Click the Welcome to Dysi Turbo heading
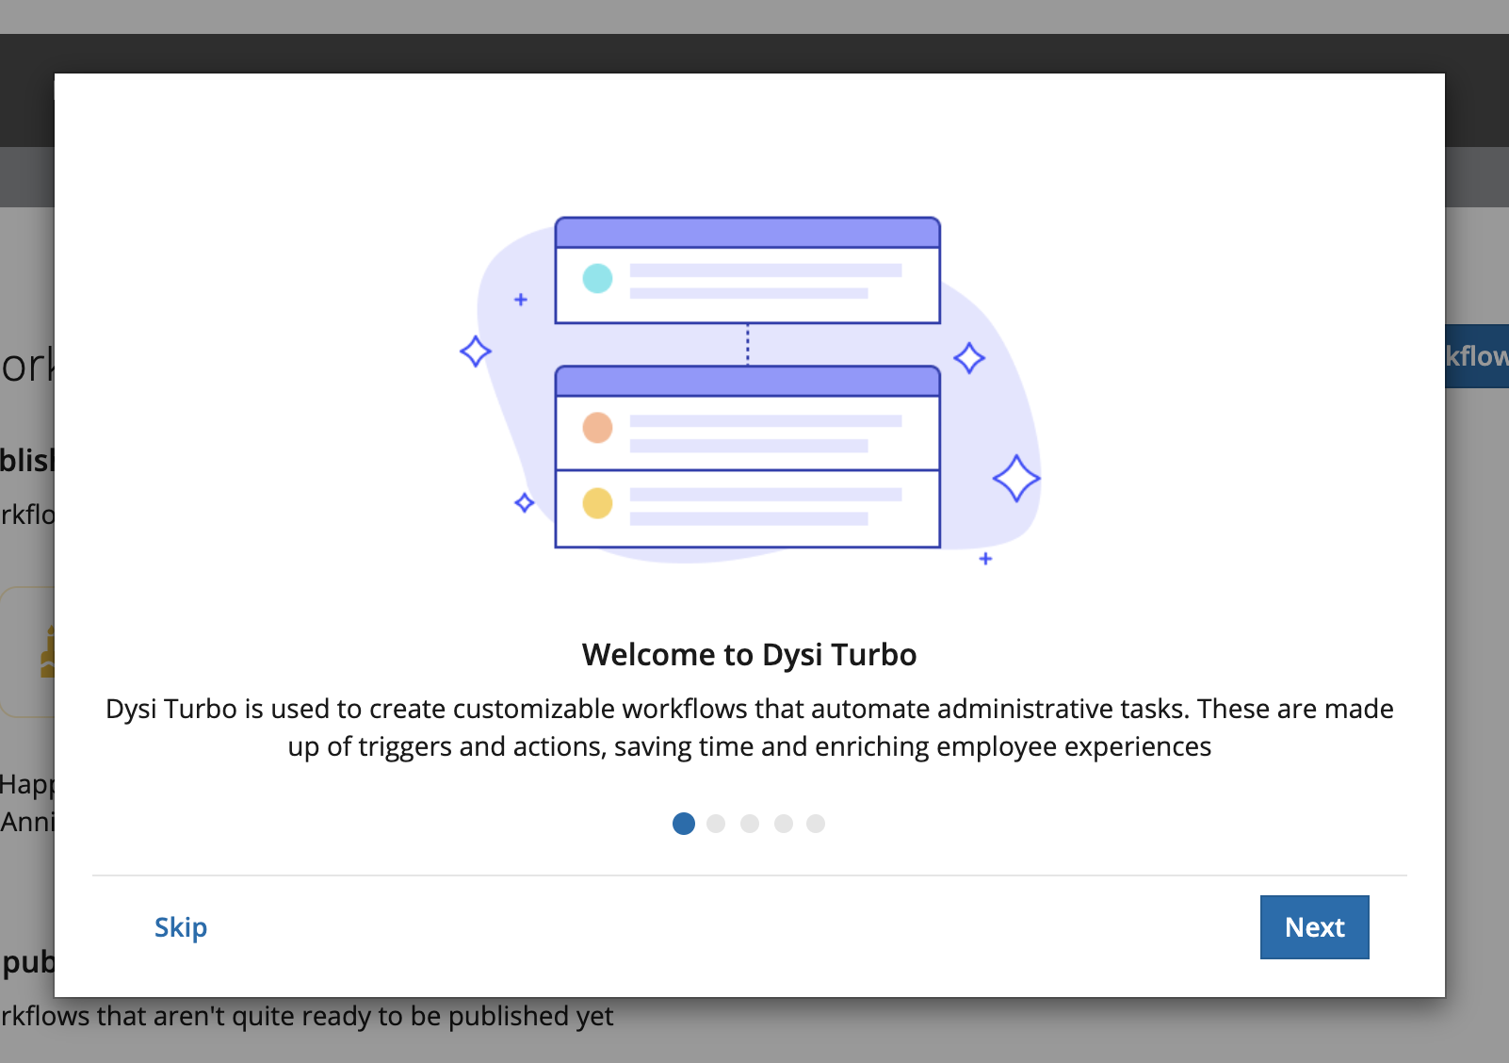This screenshot has height=1063, width=1509. pyautogui.click(x=750, y=654)
